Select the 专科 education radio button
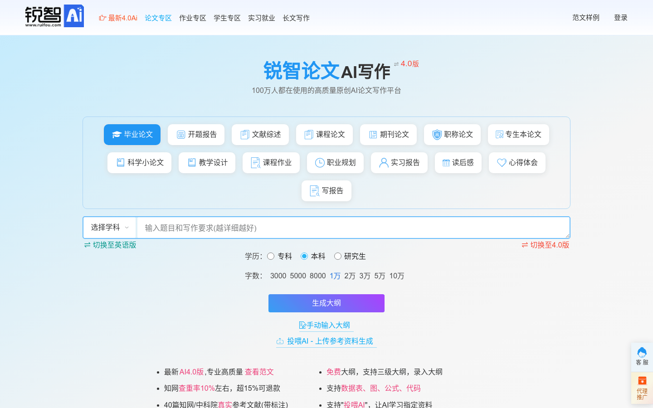653x408 pixels. [x=271, y=256]
